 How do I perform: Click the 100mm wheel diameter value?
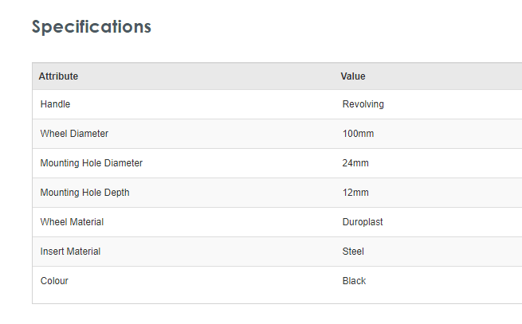[358, 134]
